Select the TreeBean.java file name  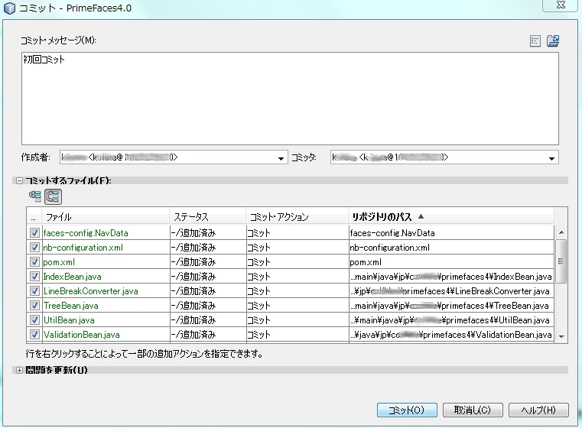click(71, 305)
